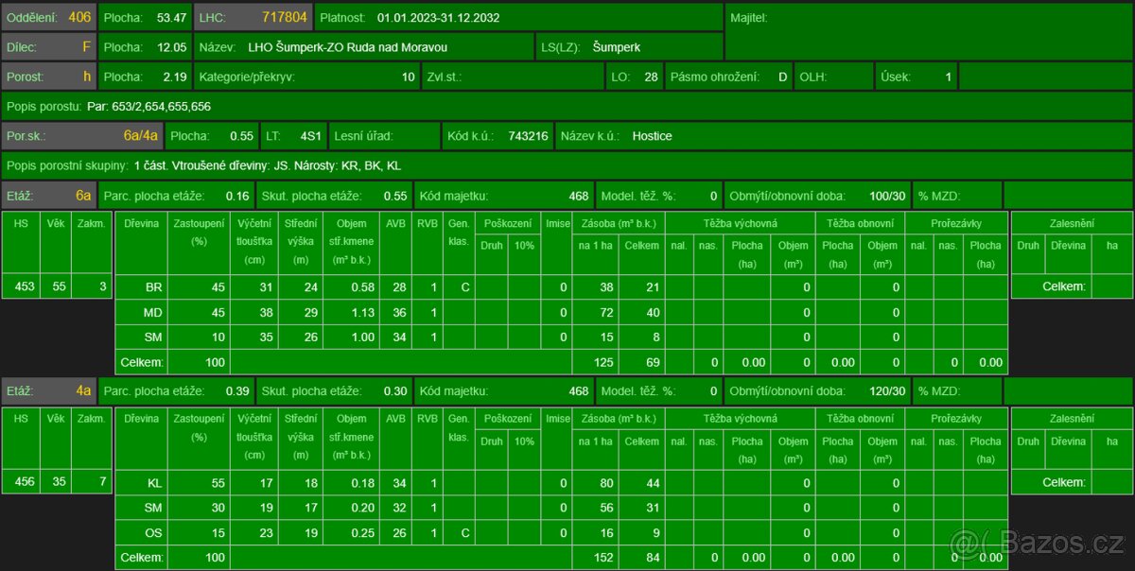The width and height of the screenshot is (1135, 571).
Task: Select the Porost field with value h
Action: (49, 77)
